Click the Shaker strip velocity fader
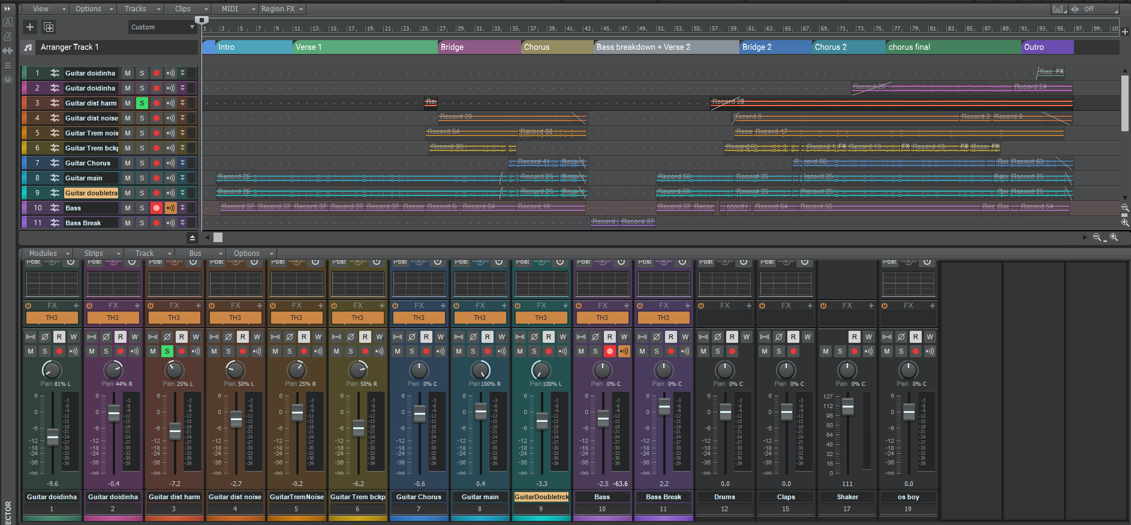 tap(848, 407)
